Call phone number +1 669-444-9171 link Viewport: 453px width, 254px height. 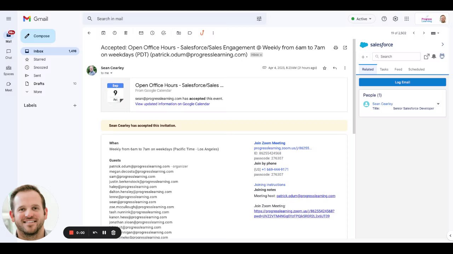click(x=275, y=170)
